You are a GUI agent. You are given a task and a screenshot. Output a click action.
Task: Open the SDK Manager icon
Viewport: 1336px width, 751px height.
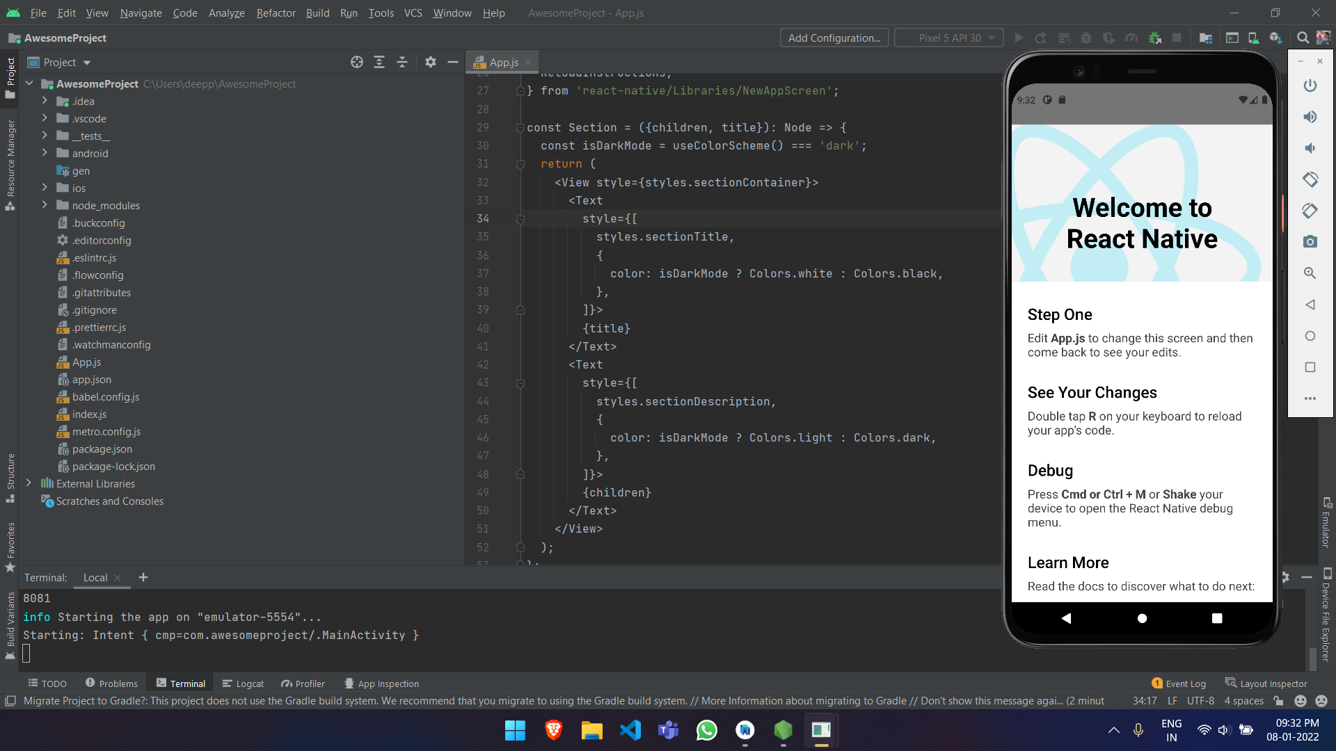1275,38
